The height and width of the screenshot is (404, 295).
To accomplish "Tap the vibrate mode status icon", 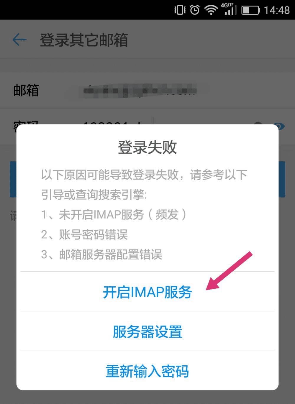I will click(180, 10).
